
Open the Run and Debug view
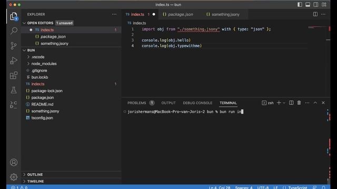click(x=14, y=60)
